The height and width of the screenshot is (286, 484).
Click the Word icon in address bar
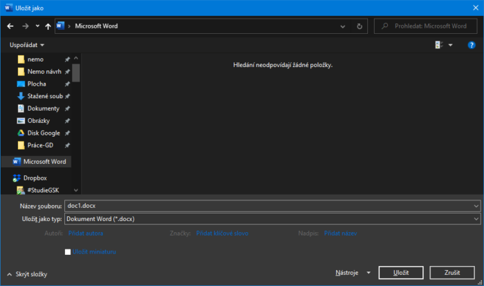coord(61,26)
